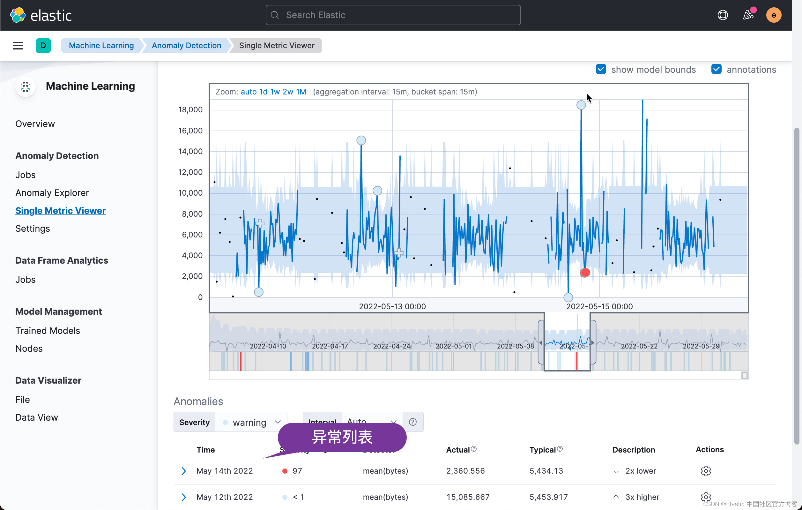Open the help lifebuoy icon

click(722, 15)
